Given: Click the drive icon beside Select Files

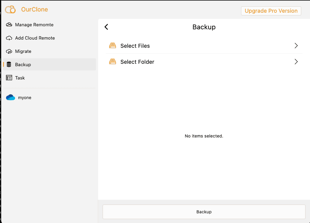Looking at the screenshot, I should pyautogui.click(x=113, y=46).
